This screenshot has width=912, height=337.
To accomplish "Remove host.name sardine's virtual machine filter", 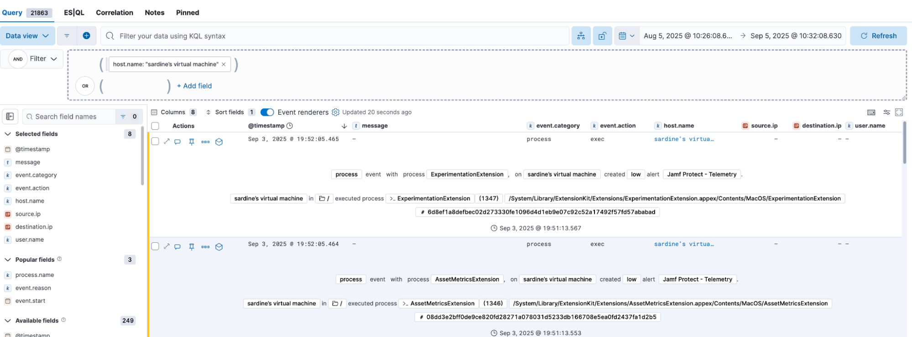I will [224, 64].
